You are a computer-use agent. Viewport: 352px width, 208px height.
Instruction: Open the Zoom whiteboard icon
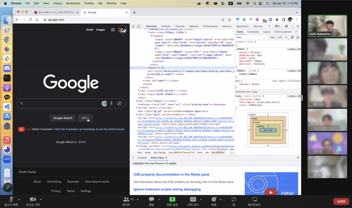pos(254,199)
